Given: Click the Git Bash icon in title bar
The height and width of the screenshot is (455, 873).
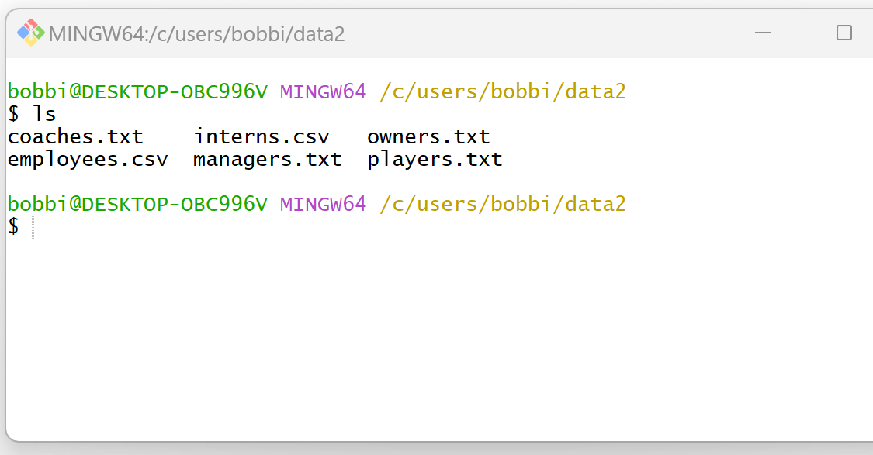Looking at the screenshot, I should click(30, 33).
